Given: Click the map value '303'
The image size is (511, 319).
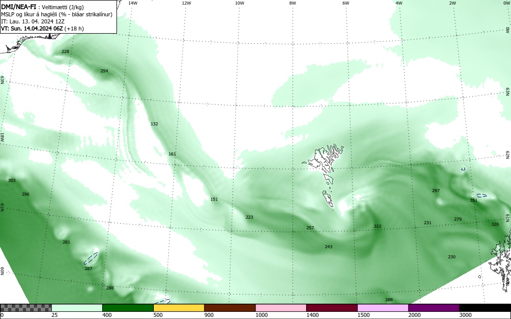Looking at the screenshot, I should tap(11, 180).
